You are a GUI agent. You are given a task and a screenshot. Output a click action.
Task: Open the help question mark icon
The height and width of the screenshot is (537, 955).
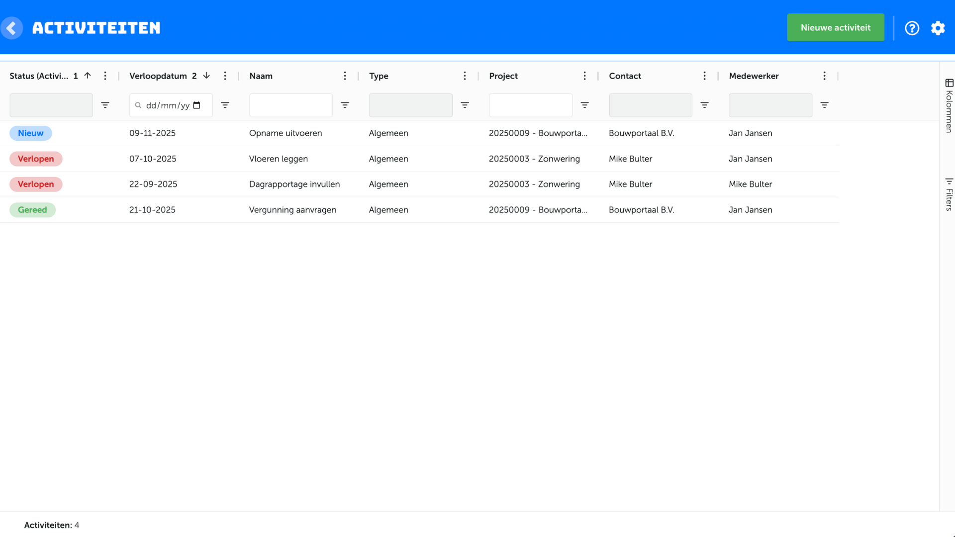pos(912,28)
